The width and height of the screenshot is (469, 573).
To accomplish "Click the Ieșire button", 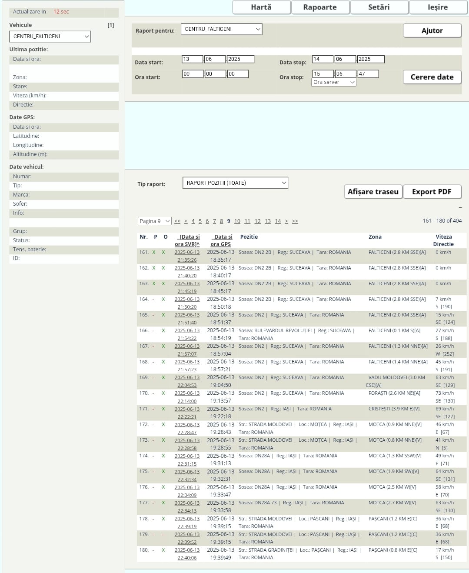I will tap(438, 7).
